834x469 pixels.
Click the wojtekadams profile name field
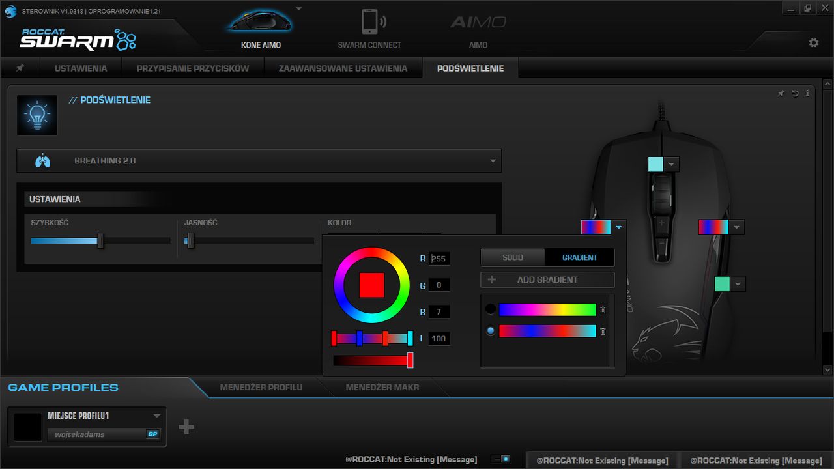[x=96, y=434]
